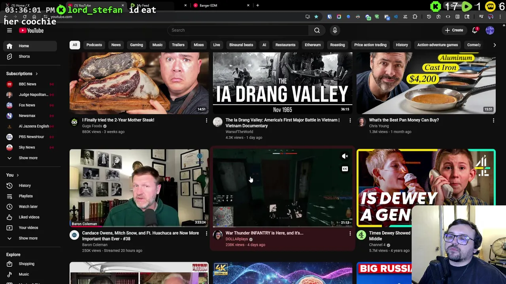Select the All filter chip
The width and height of the screenshot is (506, 284).
click(x=75, y=45)
